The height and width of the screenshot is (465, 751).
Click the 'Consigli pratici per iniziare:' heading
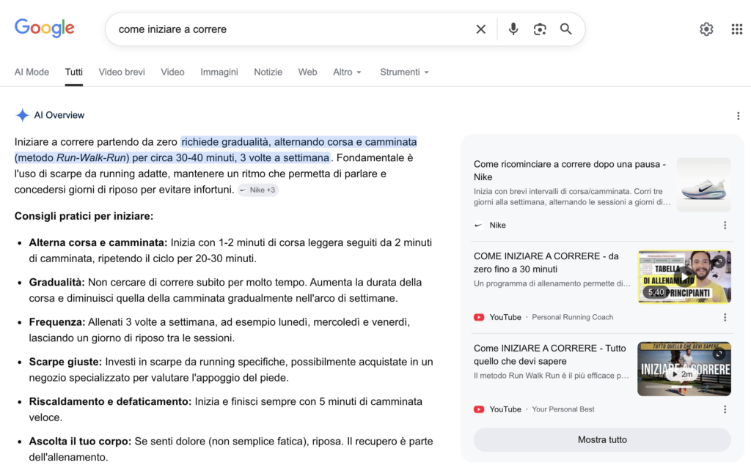click(84, 216)
